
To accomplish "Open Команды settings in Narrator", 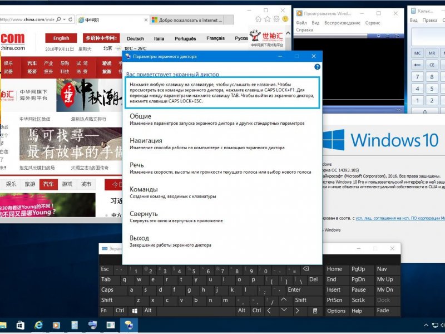I will [173, 192].
